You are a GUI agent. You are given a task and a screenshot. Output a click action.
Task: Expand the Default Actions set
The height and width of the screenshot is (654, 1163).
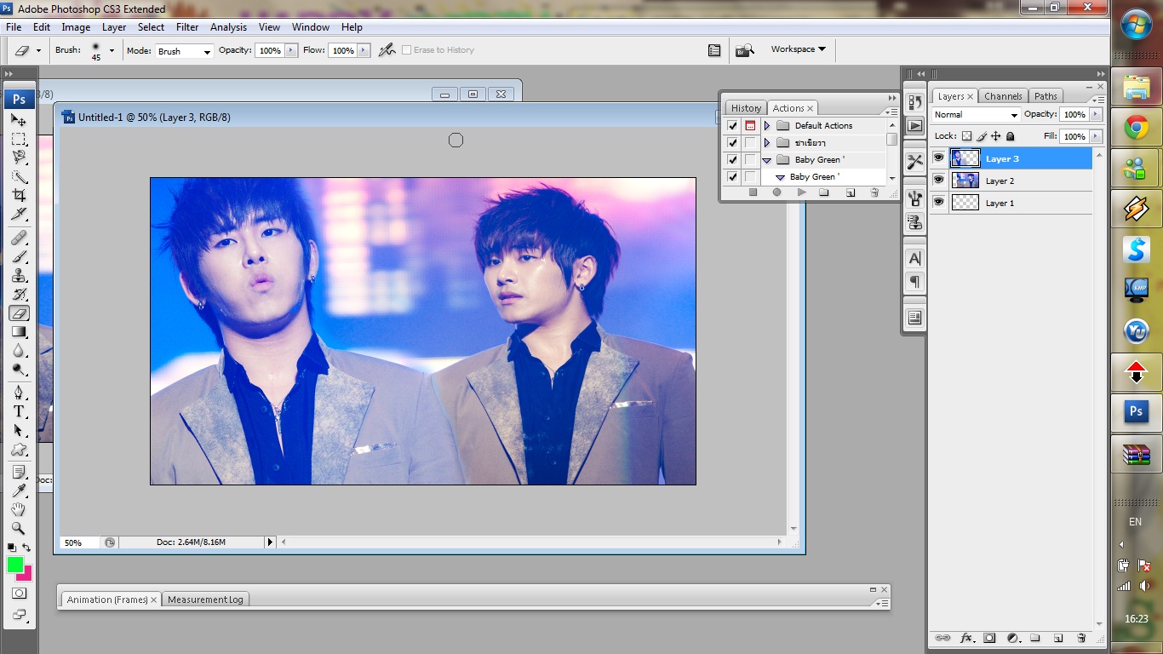pyautogui.click(x=767, y=125)
